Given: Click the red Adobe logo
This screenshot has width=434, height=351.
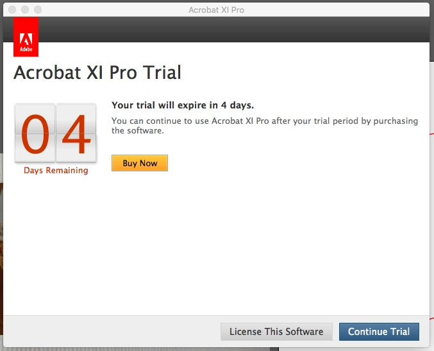Looking at the screenshot, I should point(26,37).
